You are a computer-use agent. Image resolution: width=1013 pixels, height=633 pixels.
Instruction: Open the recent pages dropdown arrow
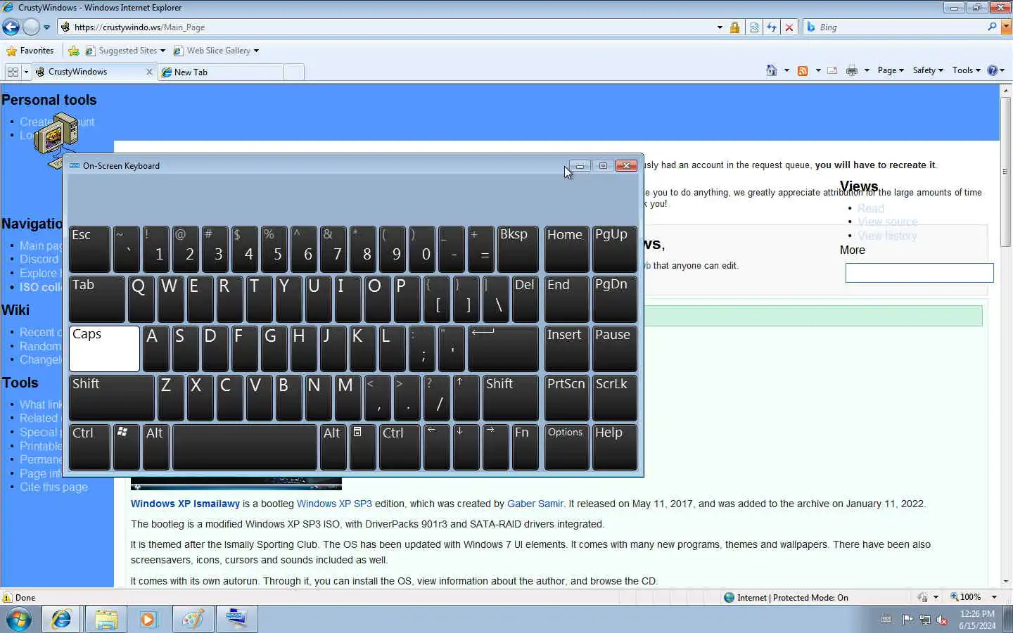pos(46,27)
